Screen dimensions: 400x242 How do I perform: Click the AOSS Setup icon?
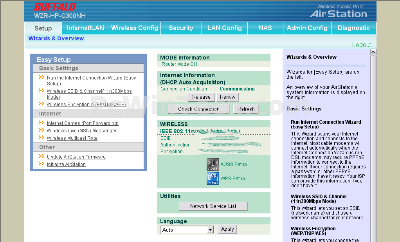pos(213,164)
